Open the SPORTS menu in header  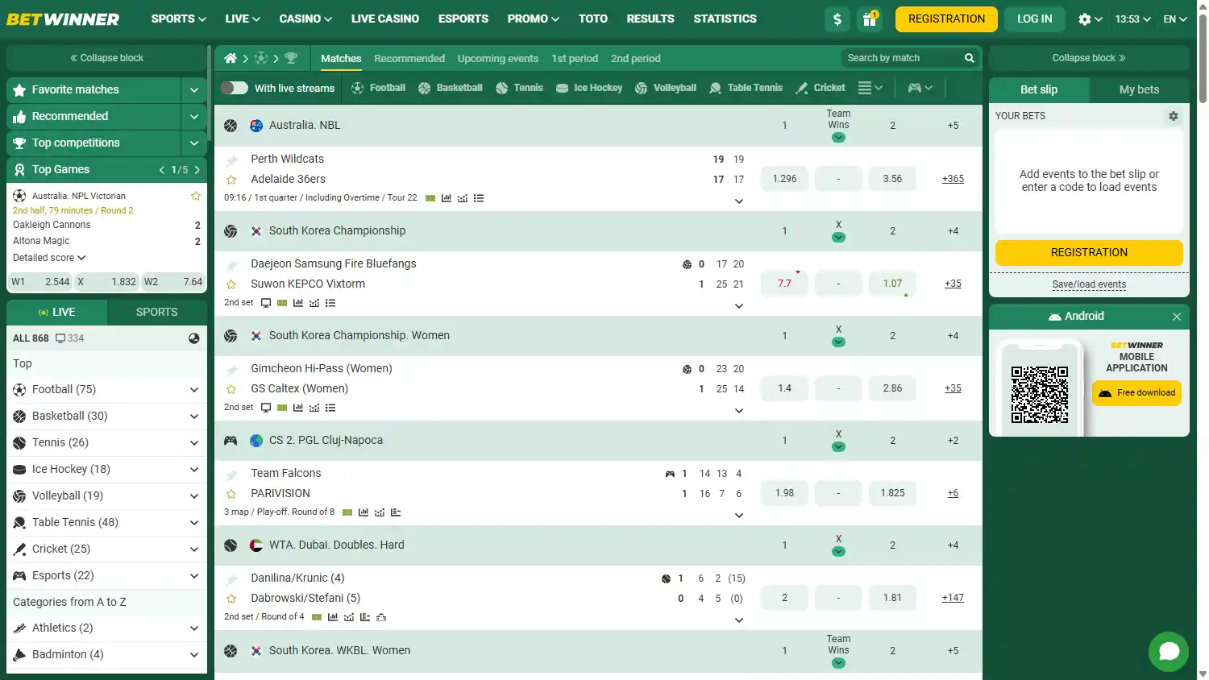click(178, 19)
